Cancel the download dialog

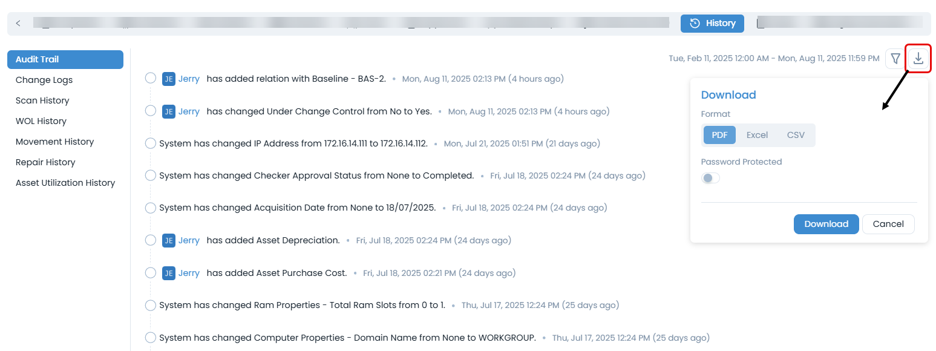point(888,224)
